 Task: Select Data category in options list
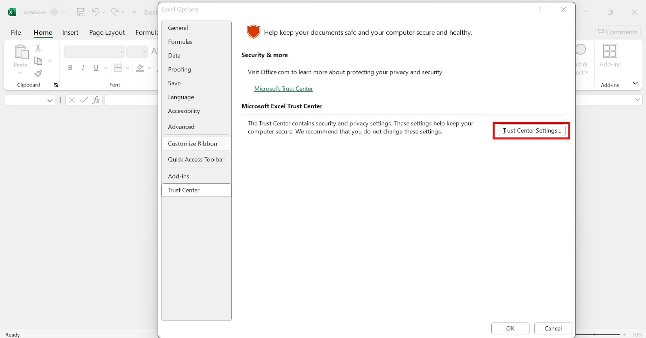(x=196, y=55)
